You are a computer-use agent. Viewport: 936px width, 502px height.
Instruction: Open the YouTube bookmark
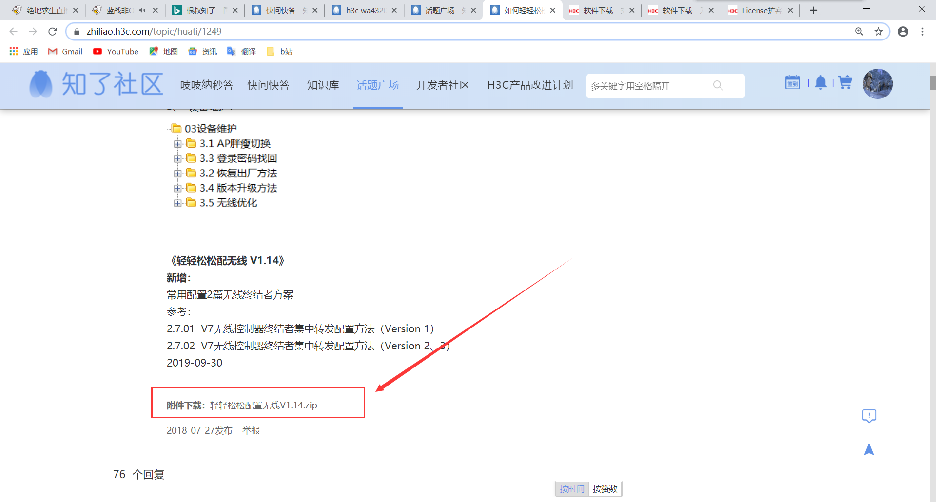[116, 51]
